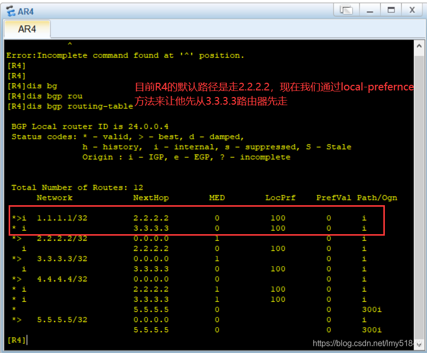Click the '[R4]dis bg' command line

(32, 86)
